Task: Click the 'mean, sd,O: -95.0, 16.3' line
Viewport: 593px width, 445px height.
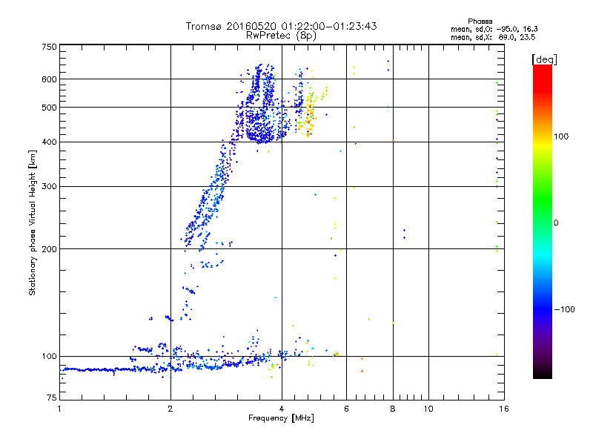Action: coord(494,29)
